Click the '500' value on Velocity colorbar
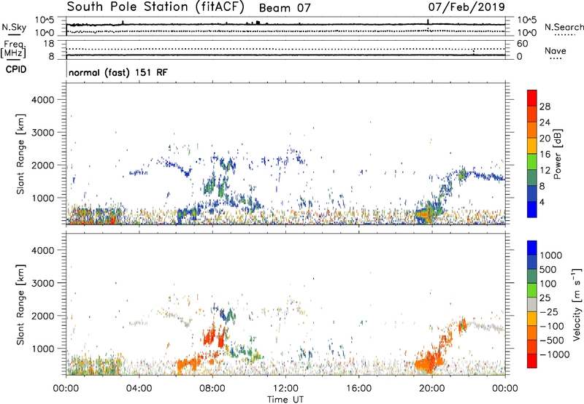This screenshot has width=584, height=404. [x=549, y=270]
